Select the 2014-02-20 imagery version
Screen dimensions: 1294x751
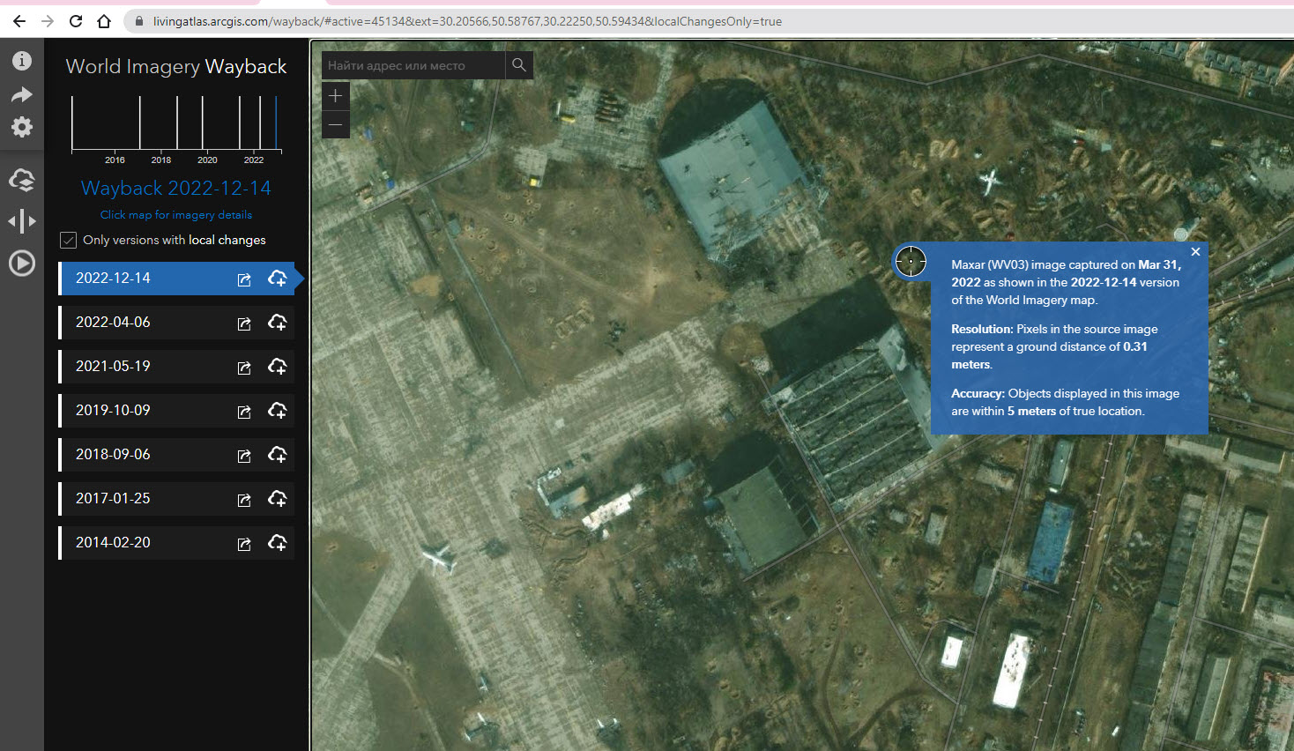click(113, 543)
